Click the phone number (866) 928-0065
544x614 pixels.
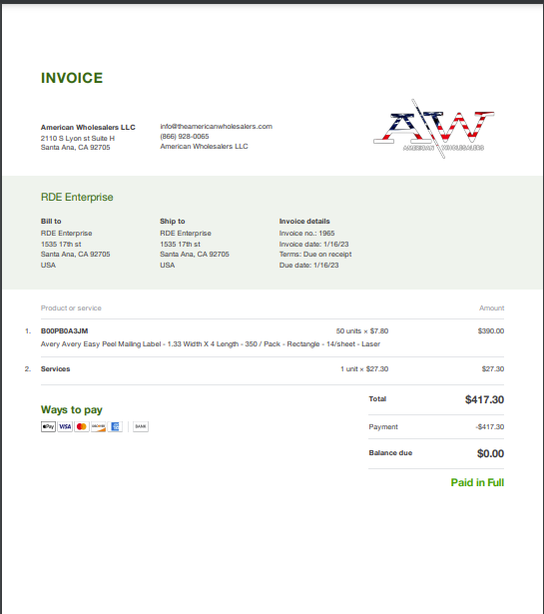(185, 136)
